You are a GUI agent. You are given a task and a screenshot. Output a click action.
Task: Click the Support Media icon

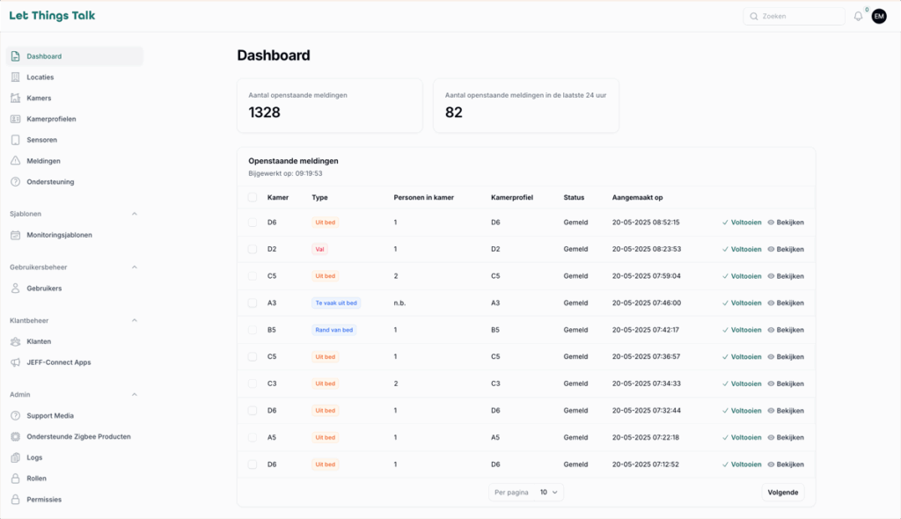16,415
